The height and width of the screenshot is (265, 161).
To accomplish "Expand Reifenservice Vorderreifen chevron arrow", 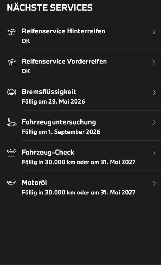I will (x=154, y=62).
